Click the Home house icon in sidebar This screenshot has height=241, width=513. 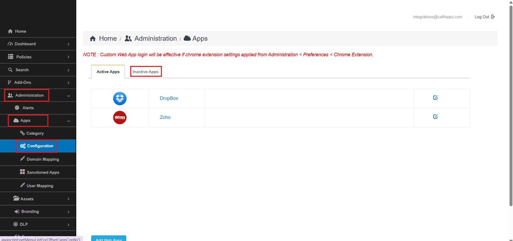point(10,31)
